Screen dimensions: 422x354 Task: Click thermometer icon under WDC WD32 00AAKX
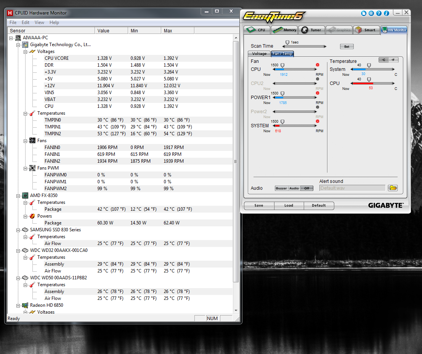coord(32,257)
